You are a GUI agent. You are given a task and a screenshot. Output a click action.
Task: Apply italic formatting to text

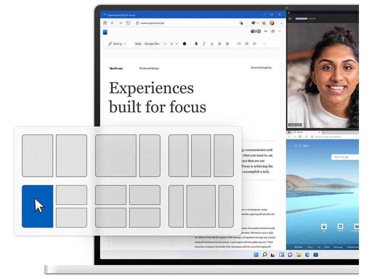(x=204, y=44)
